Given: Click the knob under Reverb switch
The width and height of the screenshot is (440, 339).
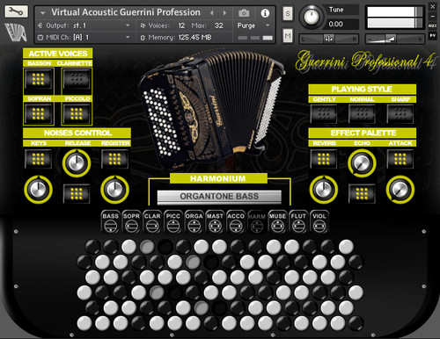Looking at the screenshot, I should [x=324, y=190].
